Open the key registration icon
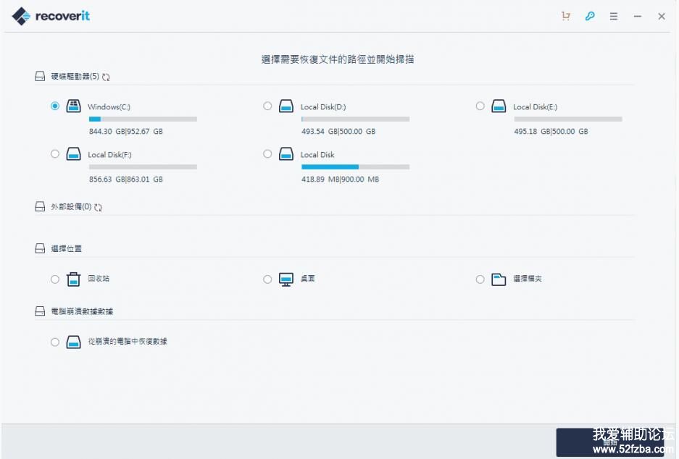 (590, 16)
